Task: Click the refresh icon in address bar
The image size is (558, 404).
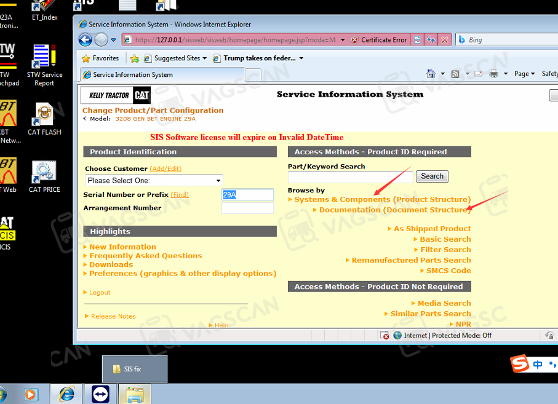Action: [x=431, y=40]
